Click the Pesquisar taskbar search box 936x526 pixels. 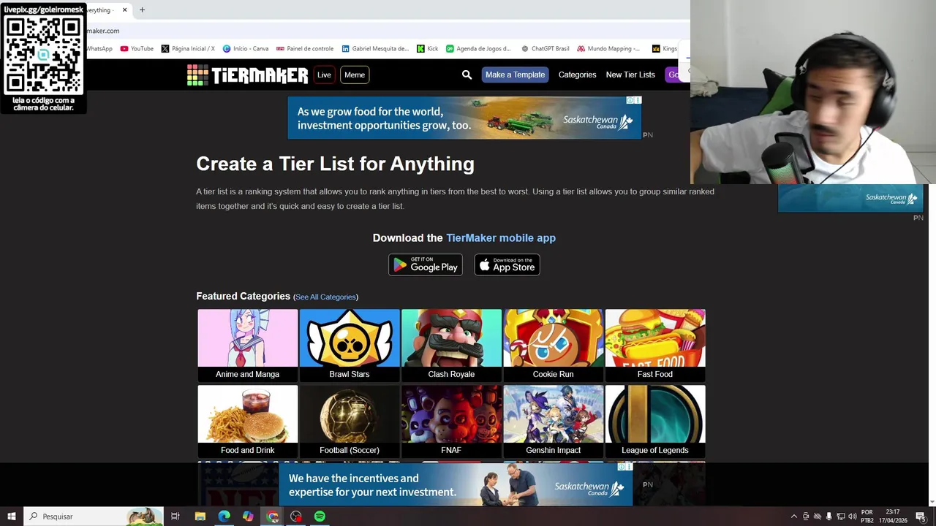94,517
